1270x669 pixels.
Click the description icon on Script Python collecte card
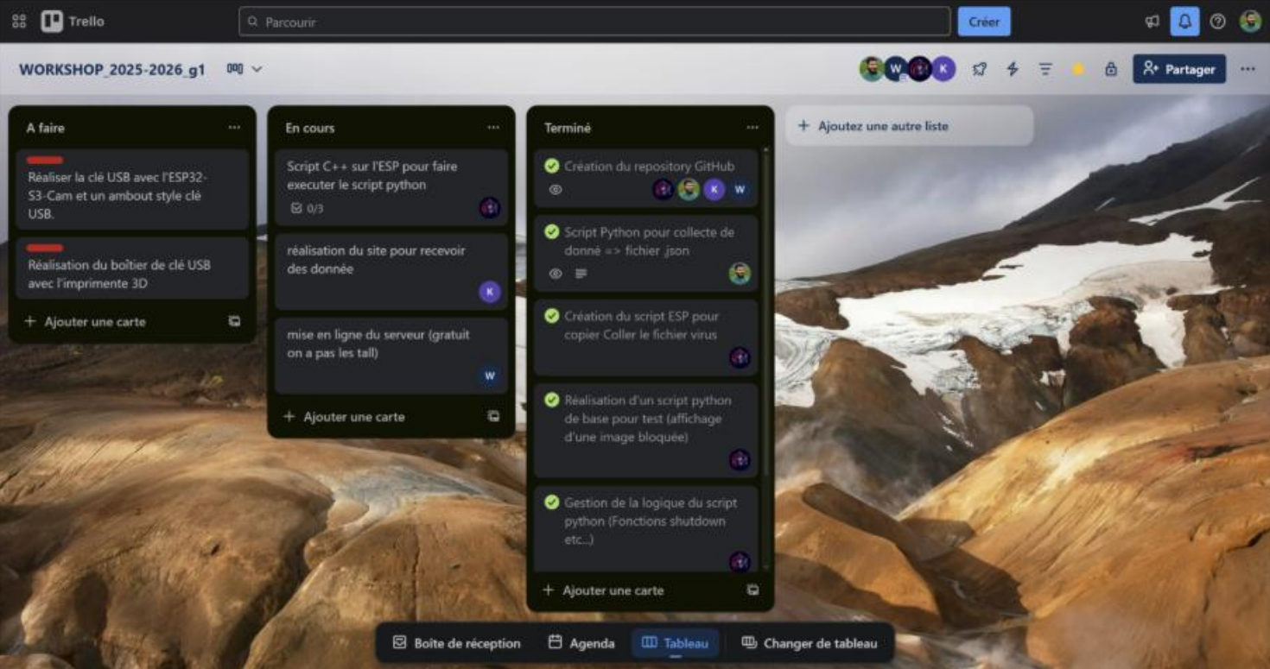click(581, 274)
